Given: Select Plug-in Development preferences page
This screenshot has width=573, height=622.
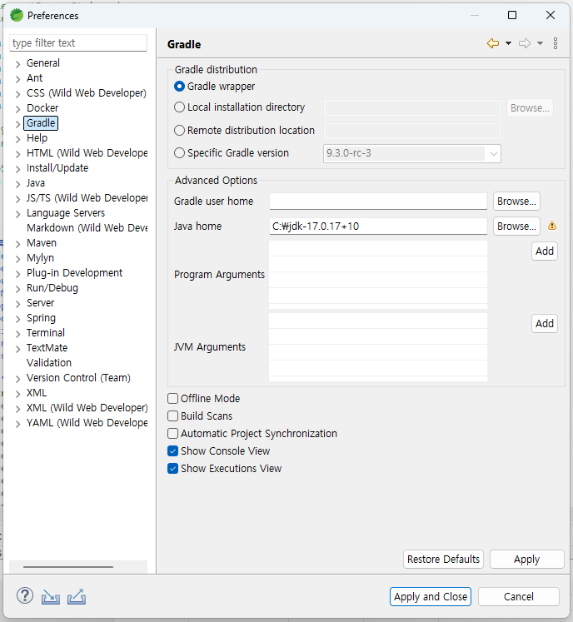Looking at the screenshot, I should tap(74, 273).
